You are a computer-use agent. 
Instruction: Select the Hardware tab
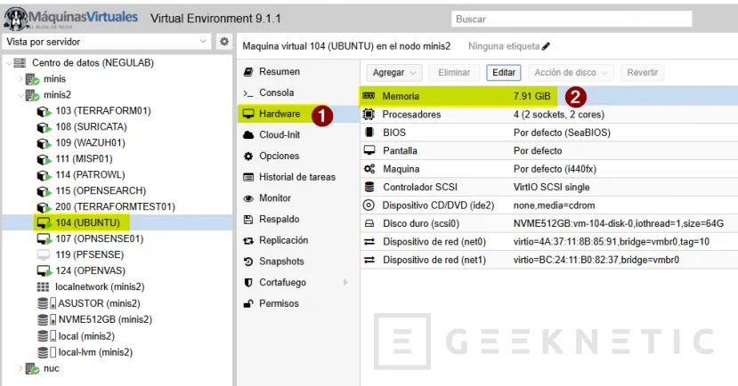click(298, 114)
